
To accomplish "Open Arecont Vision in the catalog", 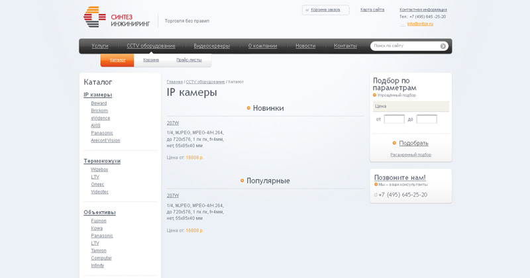I will [x=105, y=140].
